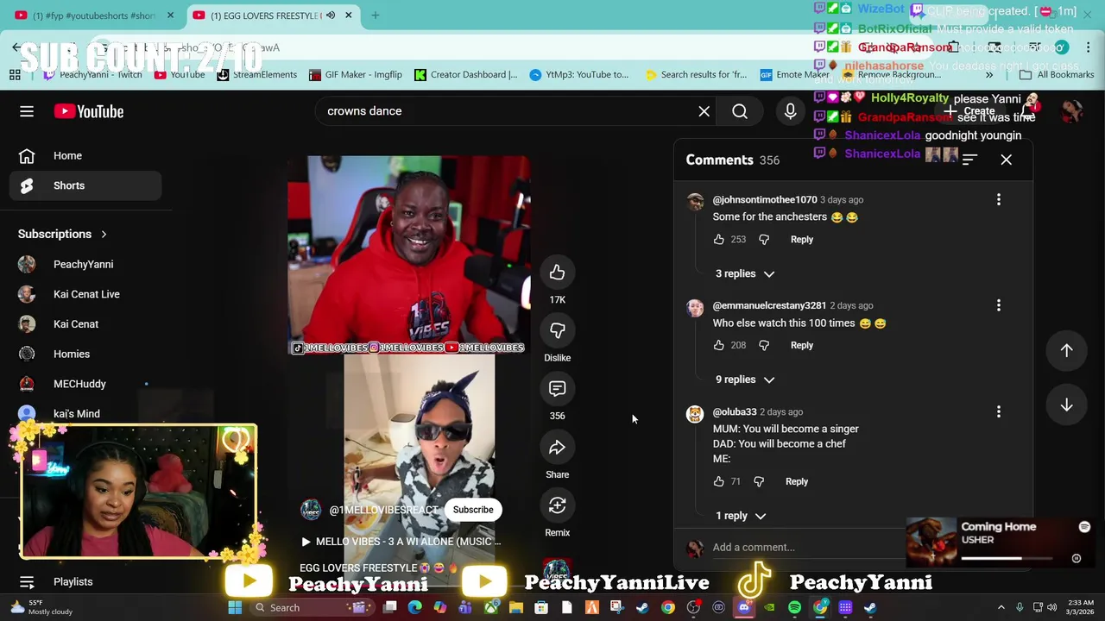Open options menu for @oluba33's comment
1105x621 pixels.
pyautogui.click(x=999, y=412)
